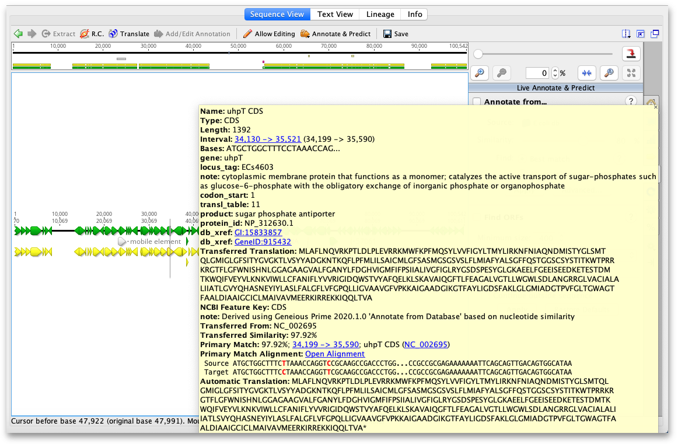Click the 50,000 position on overview ruler

(238, 46)
